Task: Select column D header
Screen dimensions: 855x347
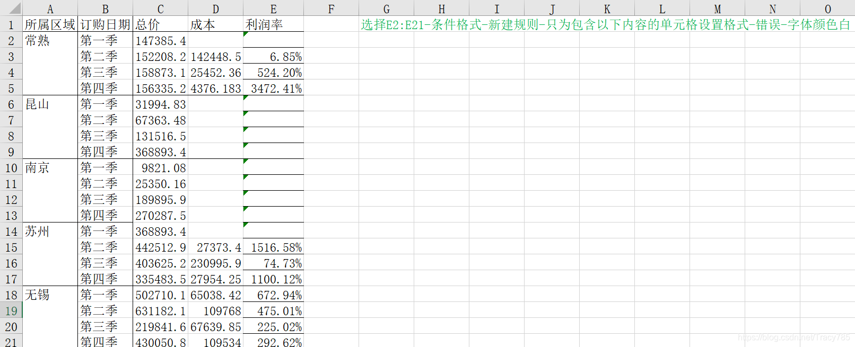Action: click(x=215, y=8)
